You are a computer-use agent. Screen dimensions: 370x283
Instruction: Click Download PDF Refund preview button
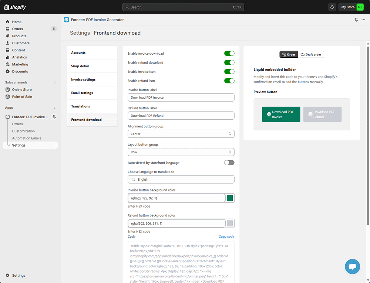pyautogui.click(x=322, y=114)
